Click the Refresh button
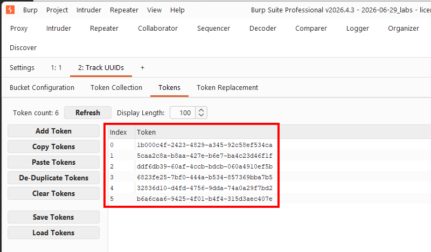 [x=88, y=113]
